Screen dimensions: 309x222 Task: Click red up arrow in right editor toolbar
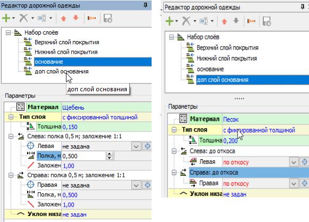pos(224,21)
